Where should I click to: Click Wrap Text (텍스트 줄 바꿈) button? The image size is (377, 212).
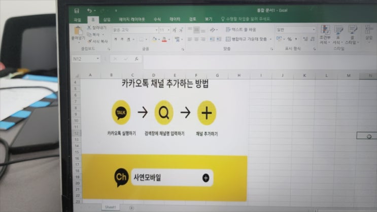241,30
